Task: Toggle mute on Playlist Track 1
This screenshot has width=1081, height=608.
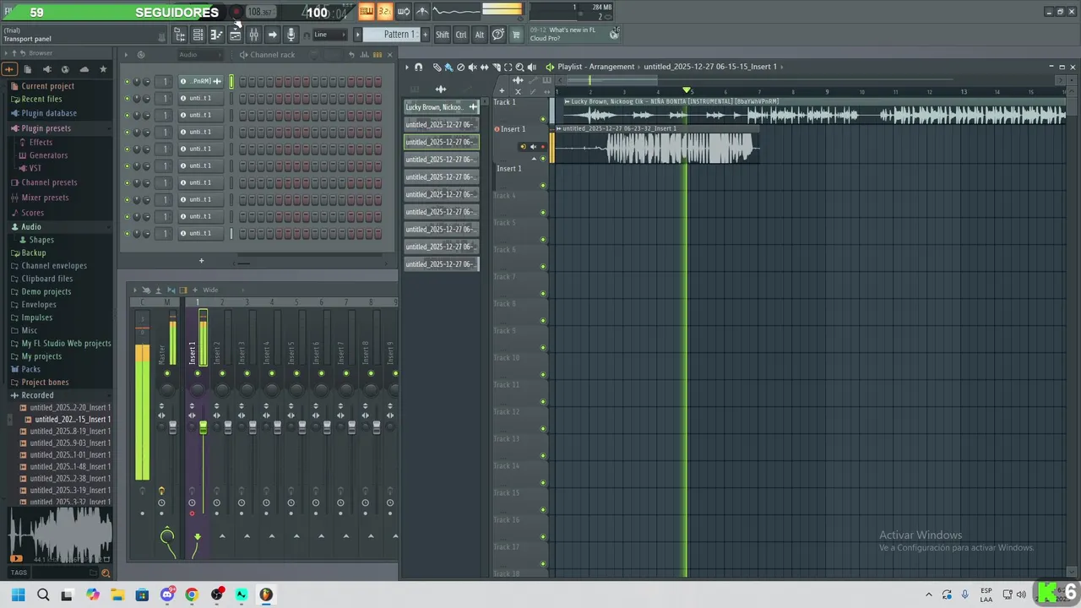Action: (x=543, y=118)
